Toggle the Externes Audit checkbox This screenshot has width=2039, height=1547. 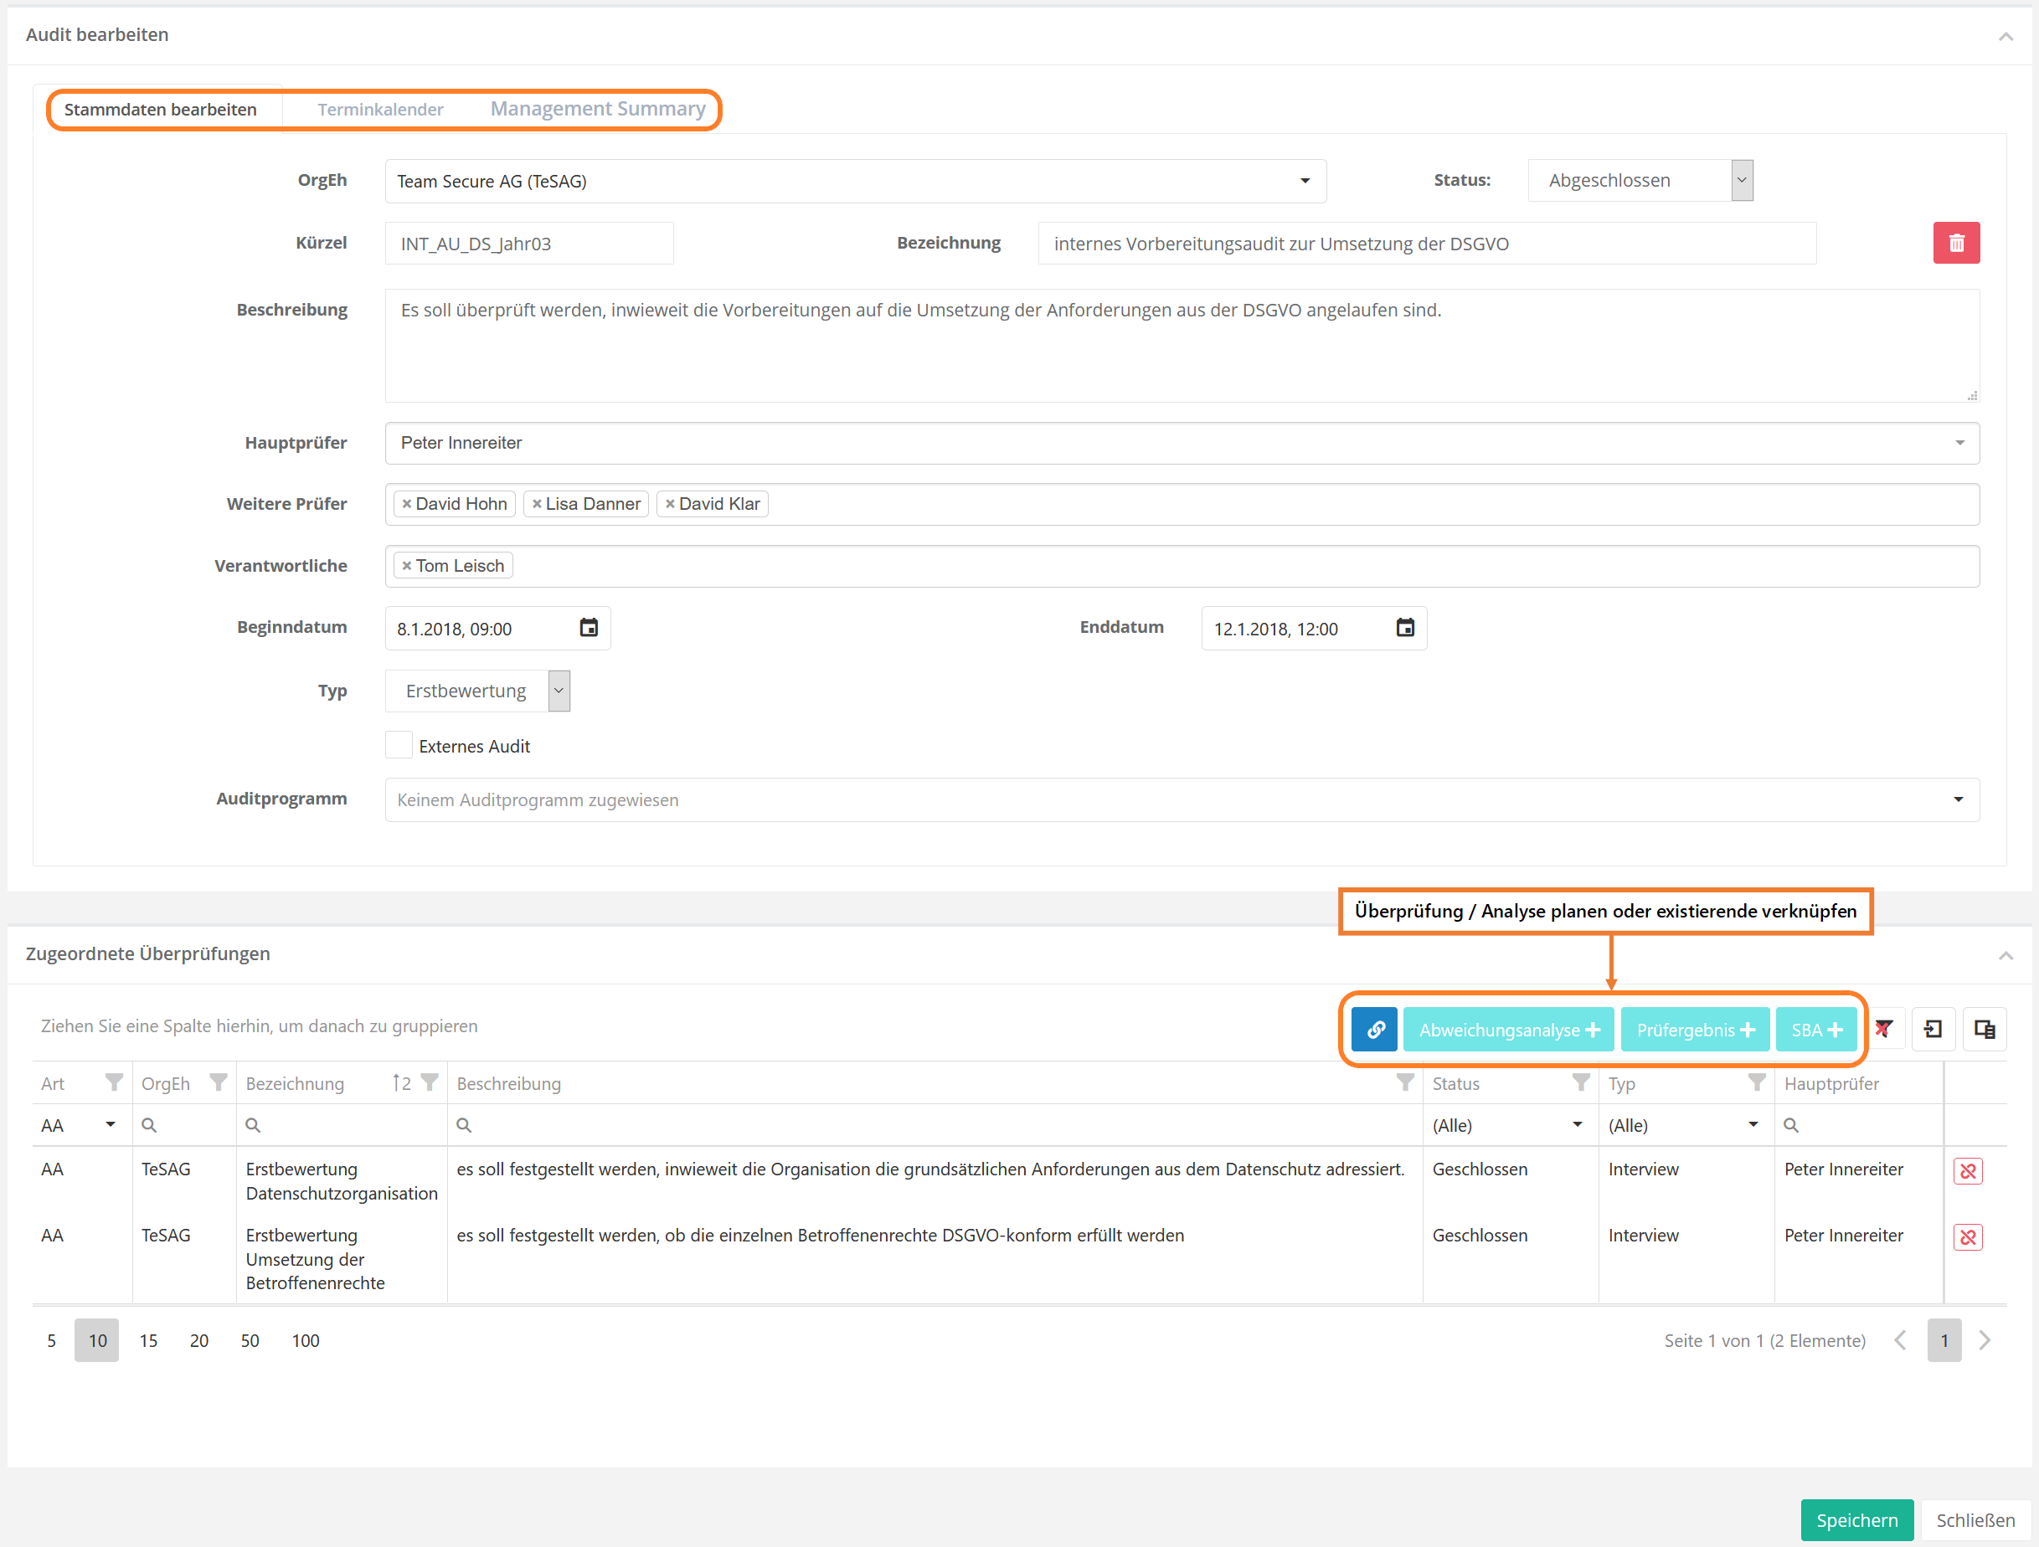(399, 744)
